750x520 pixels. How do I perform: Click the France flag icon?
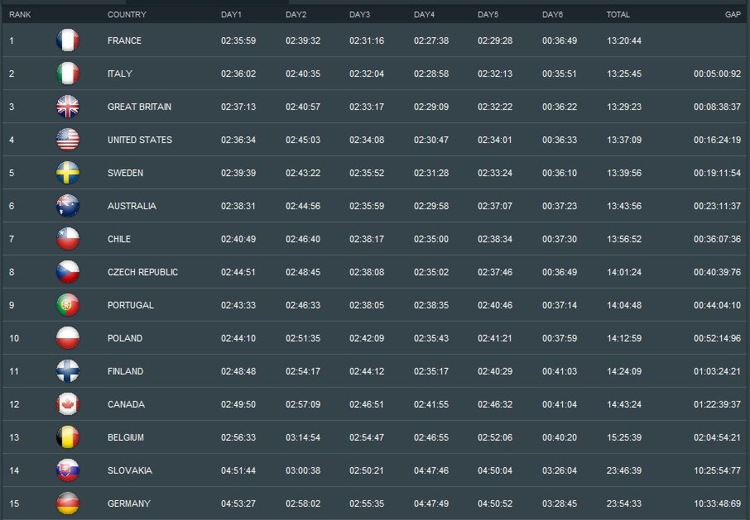(x=68, y=41)
